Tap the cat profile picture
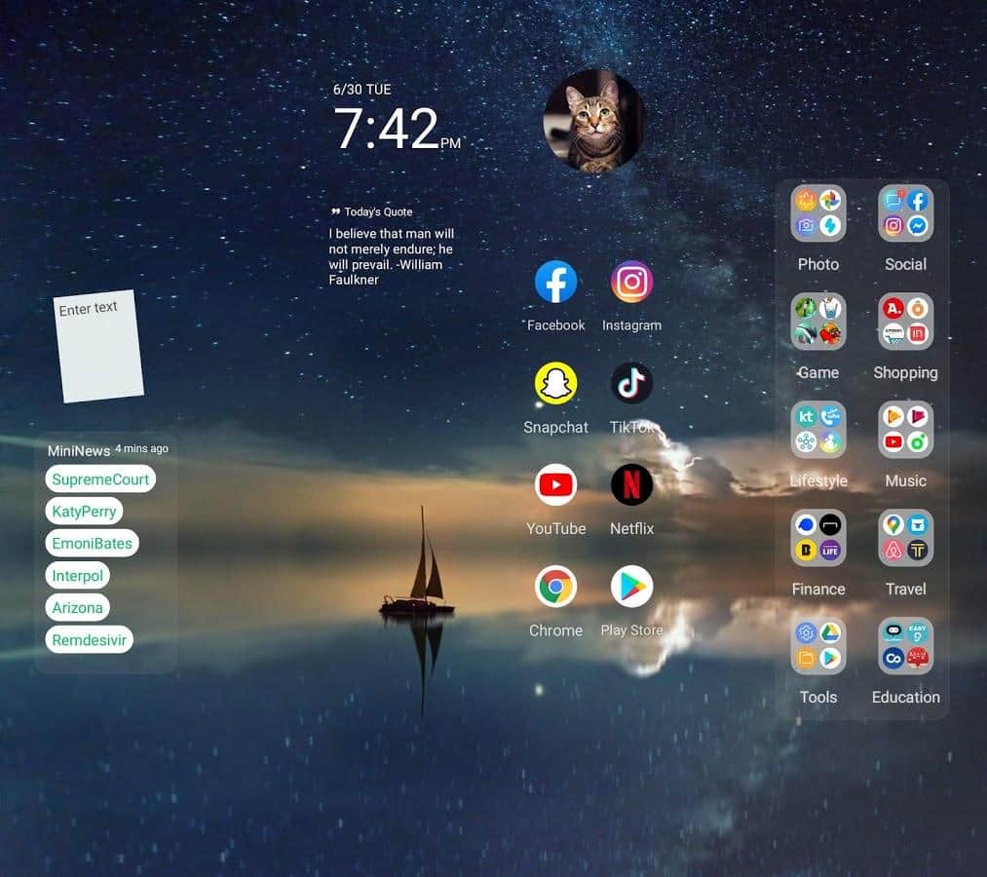987x877 pixels. click(x=593, y=121)
